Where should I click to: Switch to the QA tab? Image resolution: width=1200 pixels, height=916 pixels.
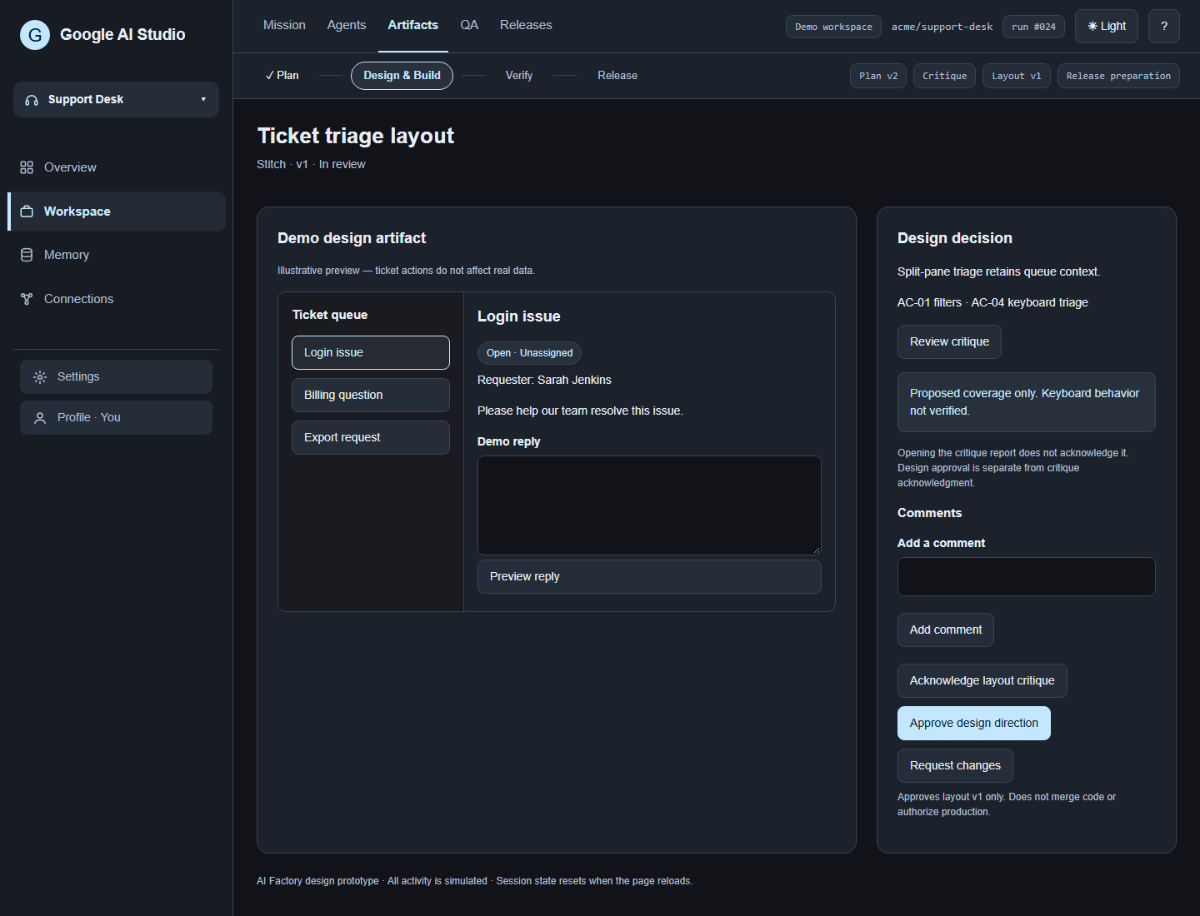[x=469, y=25]
